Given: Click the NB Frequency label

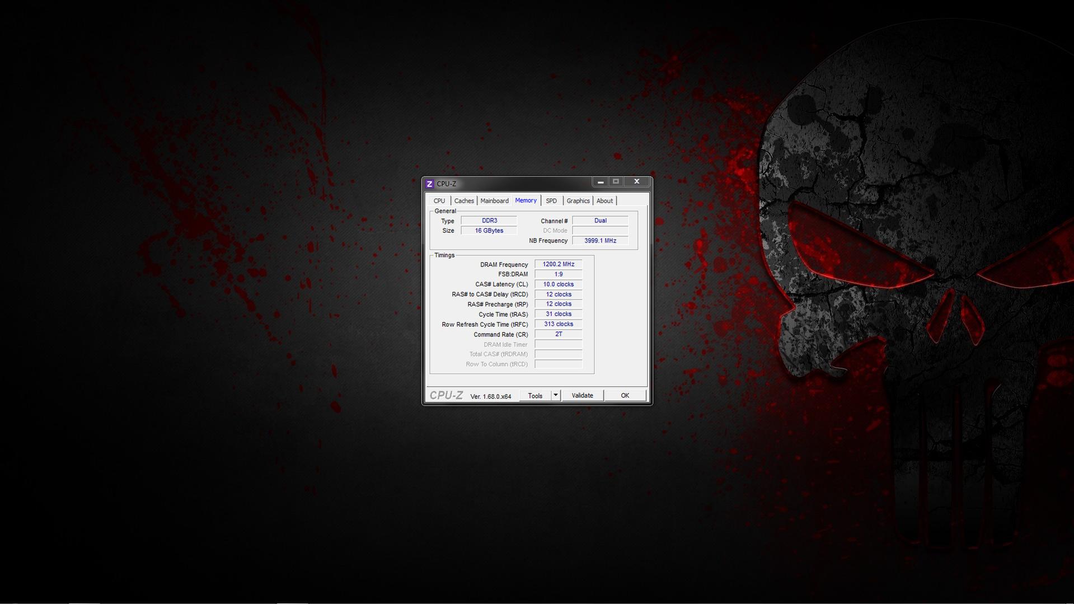Looking at the screenshot, I should point(548,241).
